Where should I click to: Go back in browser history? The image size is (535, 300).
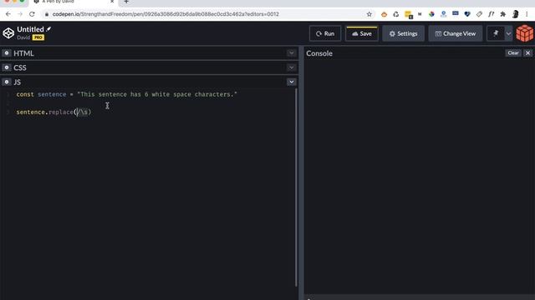[x=8, y=14]
